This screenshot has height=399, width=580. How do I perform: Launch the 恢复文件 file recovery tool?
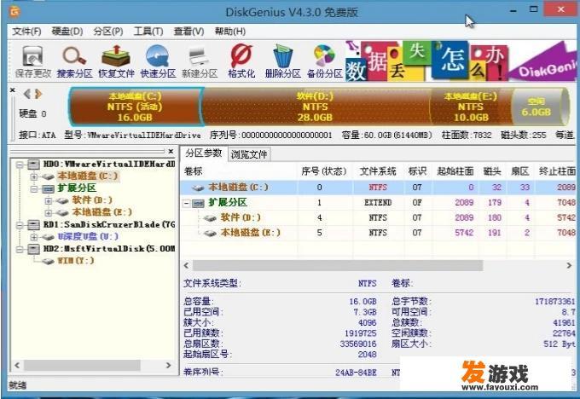pyautogui.click(x=116, y=61)
